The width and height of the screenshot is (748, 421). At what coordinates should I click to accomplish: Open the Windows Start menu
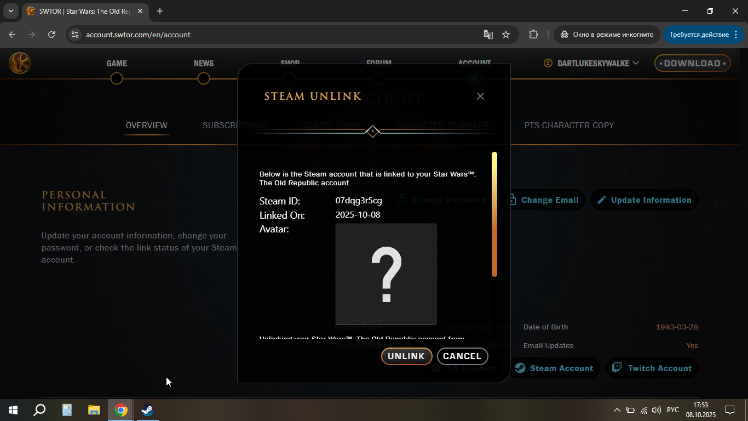[x=13, y=410]
